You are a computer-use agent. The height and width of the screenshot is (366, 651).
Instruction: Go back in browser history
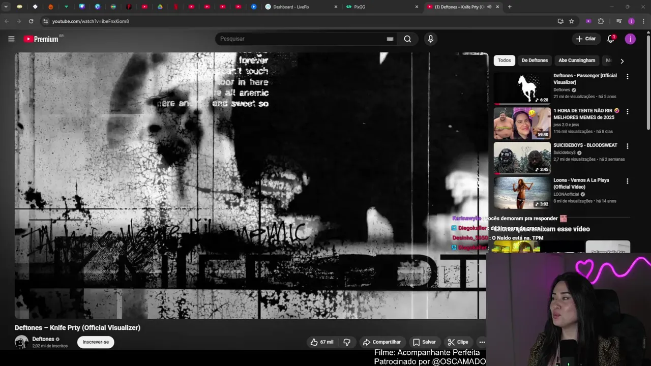pyautogui.click(x=7, y=21)
